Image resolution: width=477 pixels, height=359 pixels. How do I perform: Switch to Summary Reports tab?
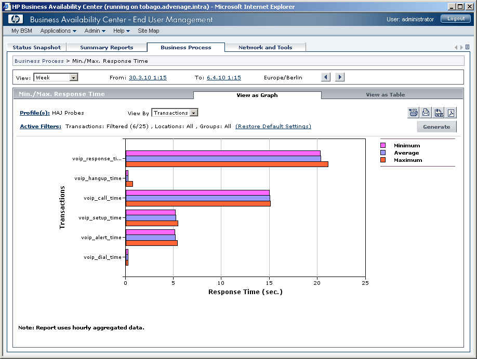pos(107,47)
